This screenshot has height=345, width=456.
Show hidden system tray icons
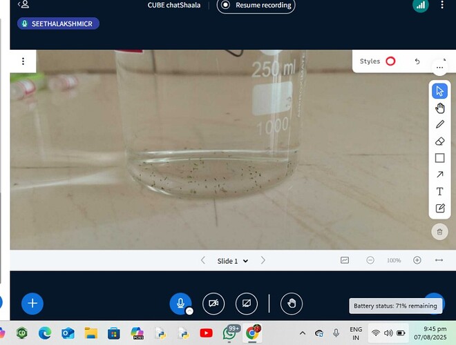tap(302, 333)
